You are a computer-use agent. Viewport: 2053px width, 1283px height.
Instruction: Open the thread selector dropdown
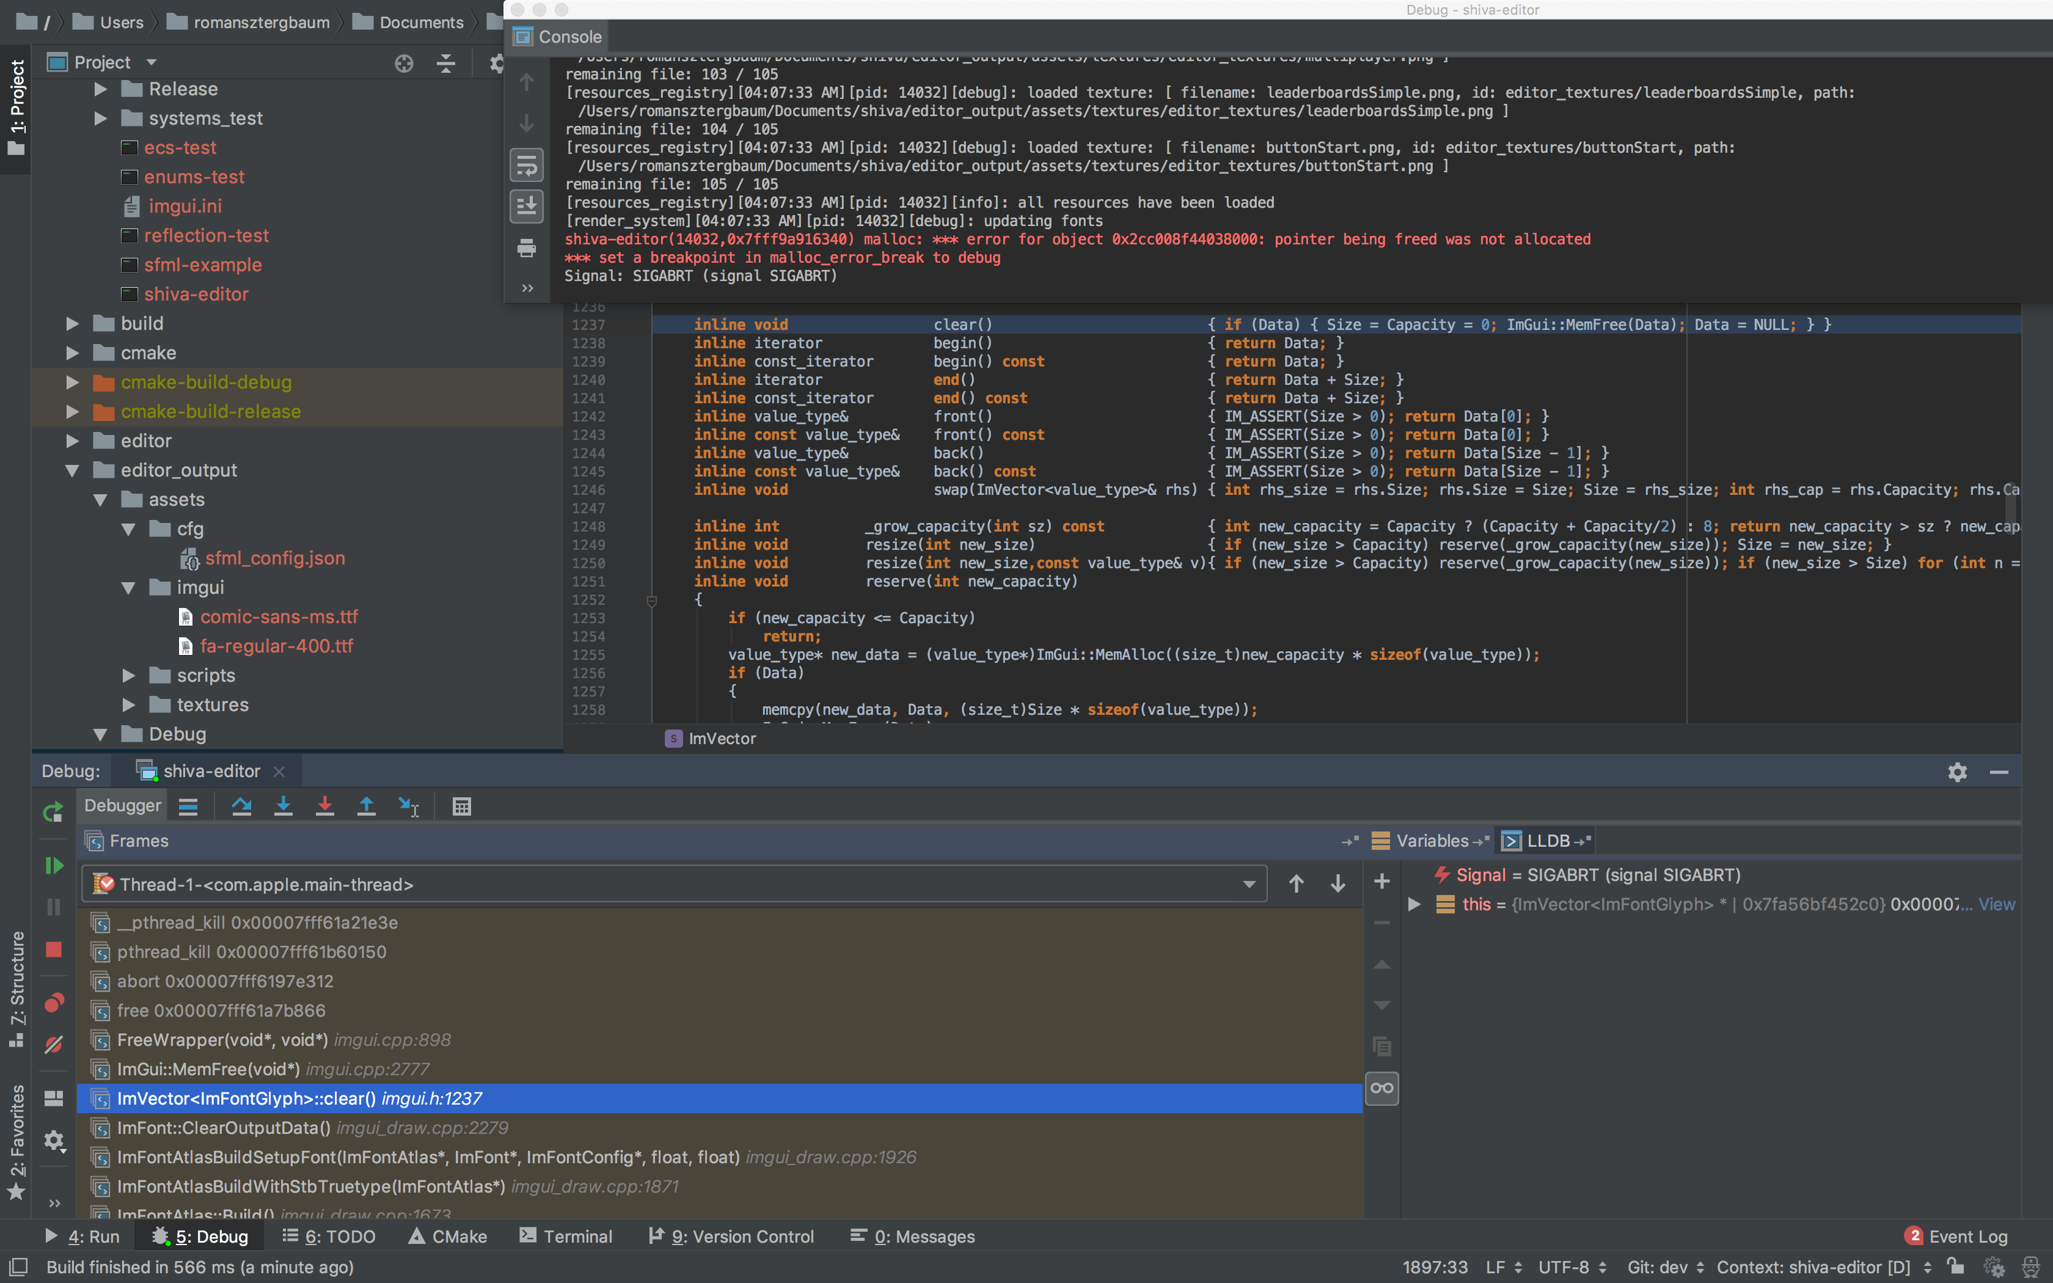pos(1249,884)
